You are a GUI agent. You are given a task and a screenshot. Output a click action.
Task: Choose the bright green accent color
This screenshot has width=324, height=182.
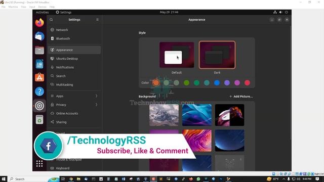(x=186, y=83)
